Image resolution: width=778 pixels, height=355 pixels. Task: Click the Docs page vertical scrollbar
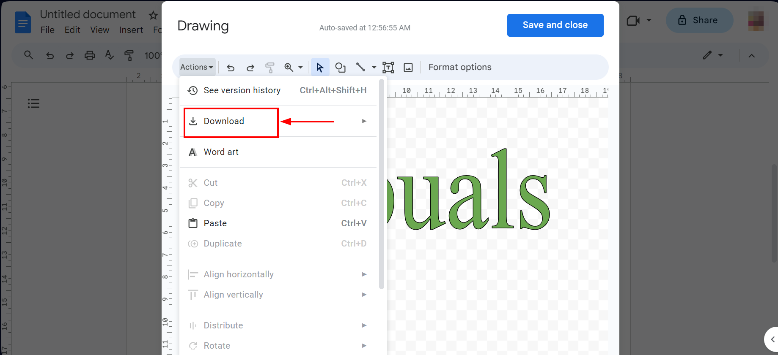[x=774, y=213]
